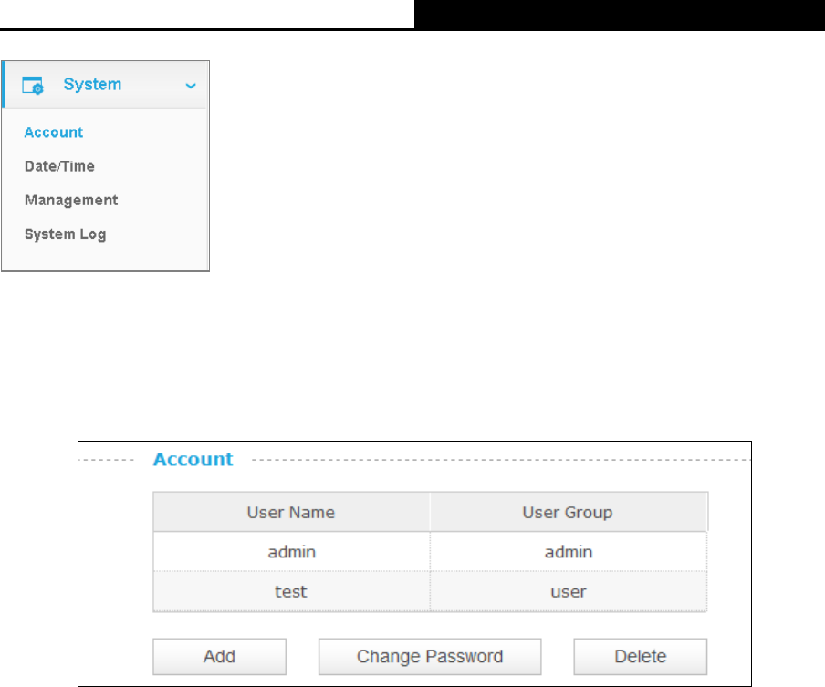
Task: Click the Change Password button
Action: (430, 657)
